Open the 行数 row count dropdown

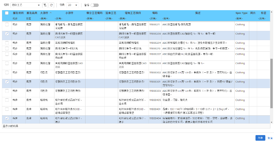point(73,5)
